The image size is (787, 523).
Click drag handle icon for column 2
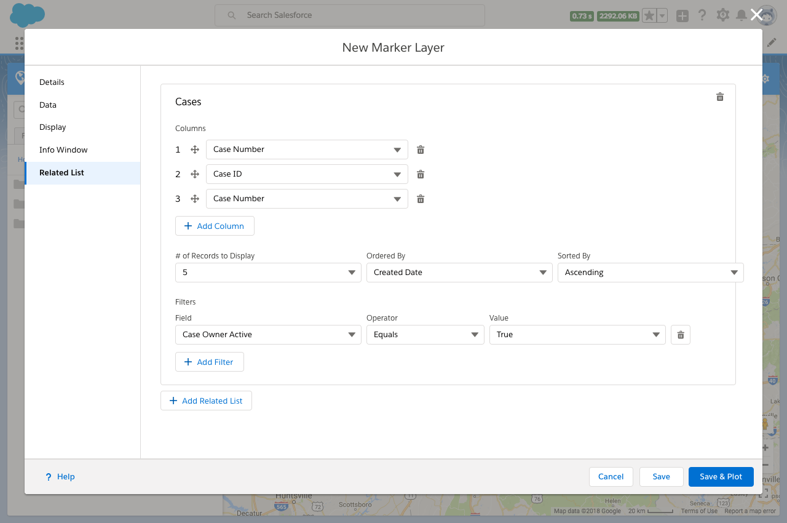(x=195, y=174)
